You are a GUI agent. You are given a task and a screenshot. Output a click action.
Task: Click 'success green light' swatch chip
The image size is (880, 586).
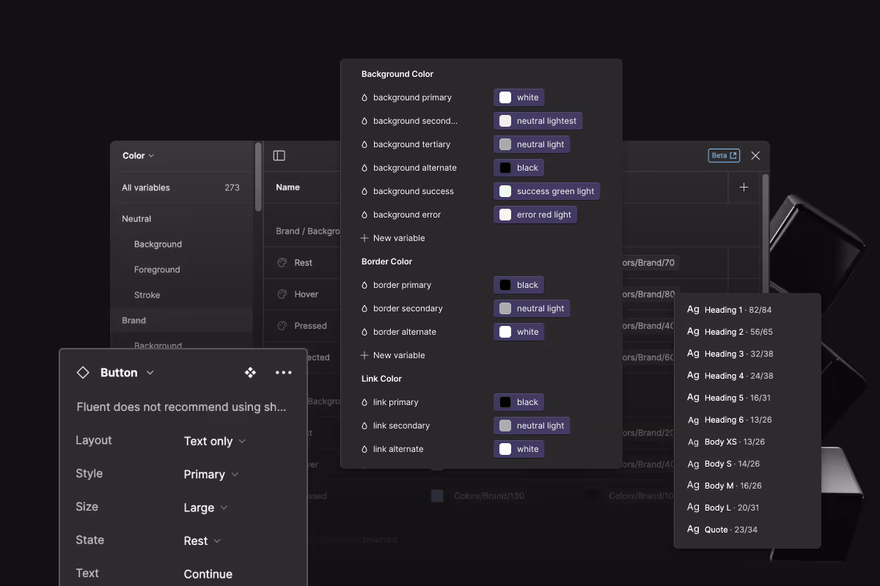(547, 191)
